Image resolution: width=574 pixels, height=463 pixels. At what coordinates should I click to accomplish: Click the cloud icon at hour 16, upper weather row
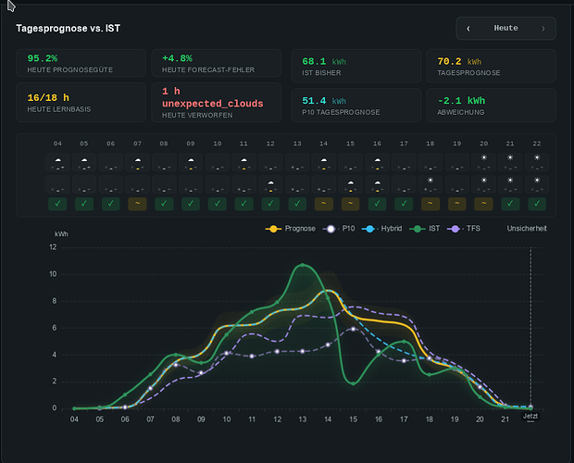pyautogui.click(x=377, y=162)
